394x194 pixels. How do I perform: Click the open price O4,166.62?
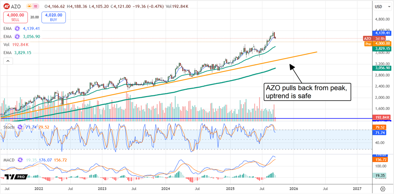click(55, 6)
